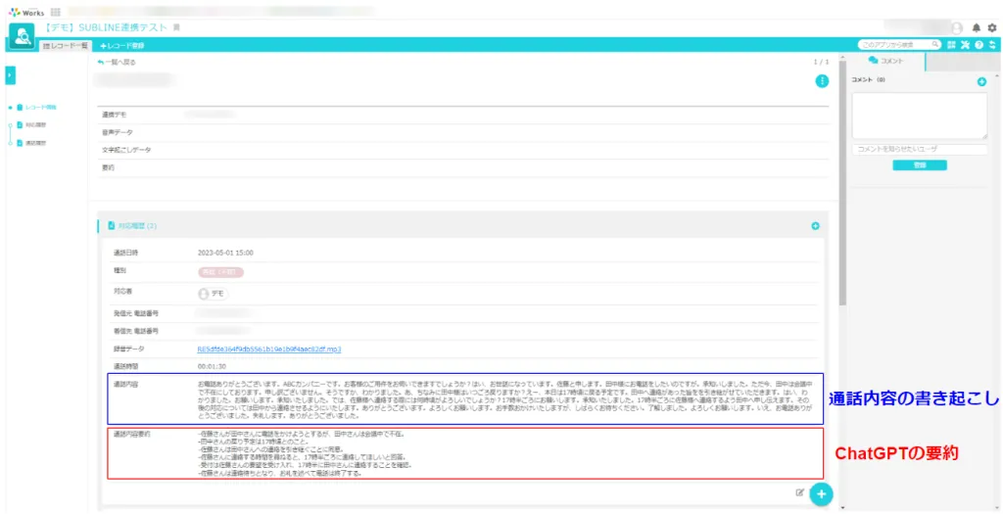1003x514 pixels.
Task: Open the grid view icon in teal bar
Action: click(x=951, y=45)
